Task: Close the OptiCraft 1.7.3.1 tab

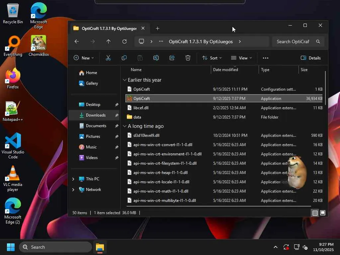Action: tap(143, 28)
